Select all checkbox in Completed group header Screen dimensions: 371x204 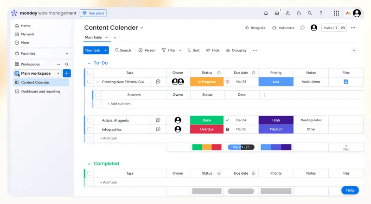(89, 173)
